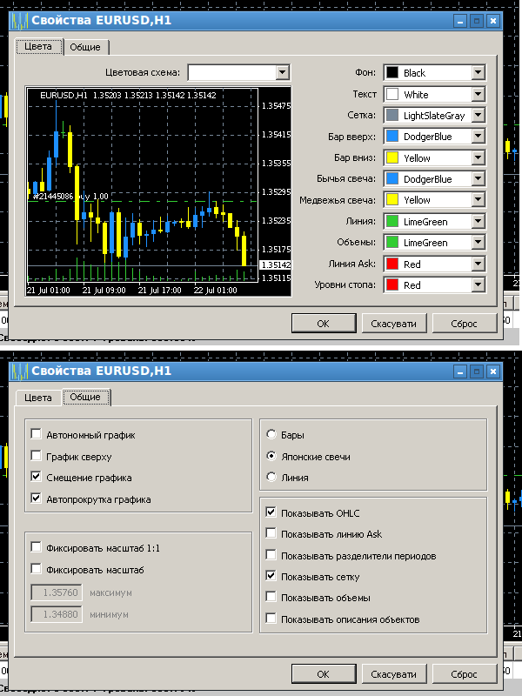The width and height of the screenshot is (522, 696).
Task: Expand the Текст color dropdown showing White
Action: pos(478,94)
